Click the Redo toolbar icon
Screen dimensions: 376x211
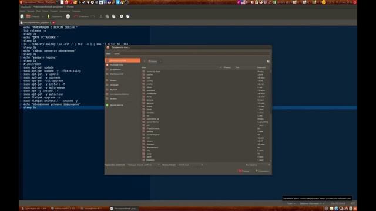[x=93, y=16]
